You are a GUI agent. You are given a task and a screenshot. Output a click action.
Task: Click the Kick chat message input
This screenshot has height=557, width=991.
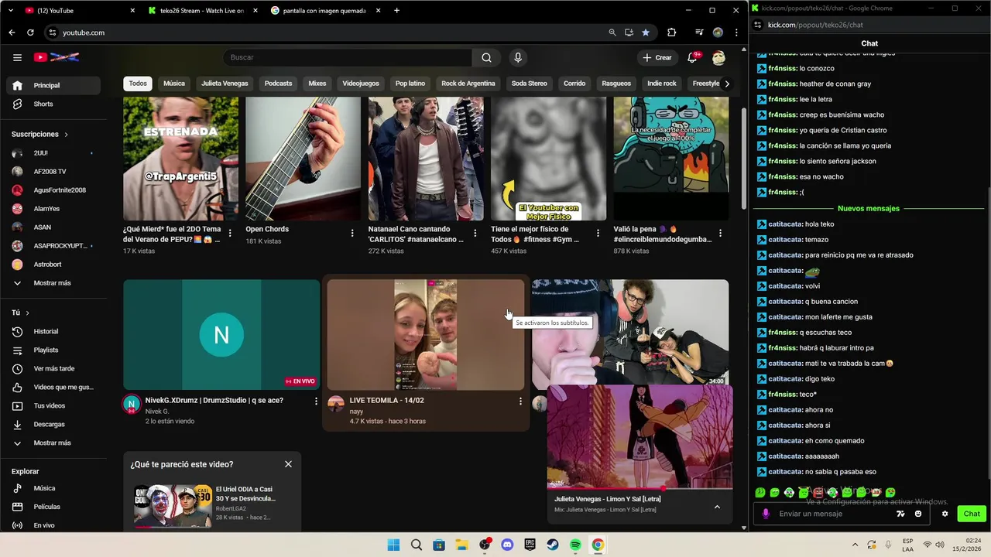[833, 514]
